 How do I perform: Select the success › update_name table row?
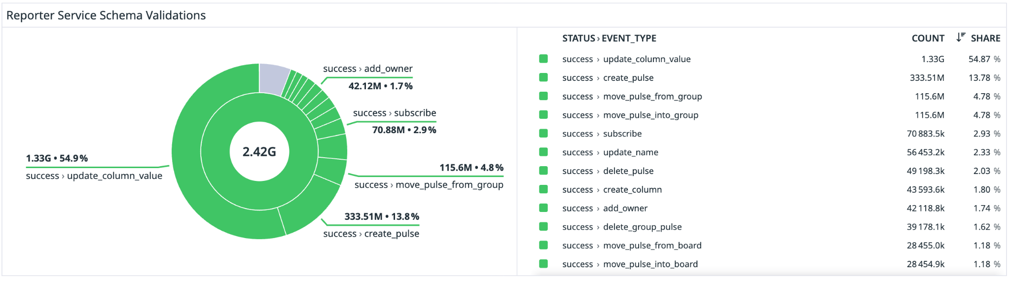610,152
